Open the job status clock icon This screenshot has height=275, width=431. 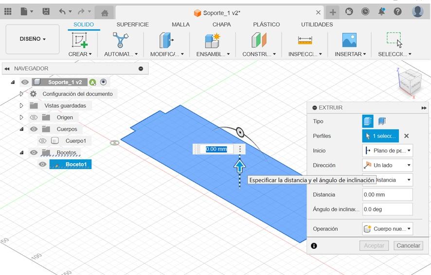pyautogui.click(x=365, y=12)
